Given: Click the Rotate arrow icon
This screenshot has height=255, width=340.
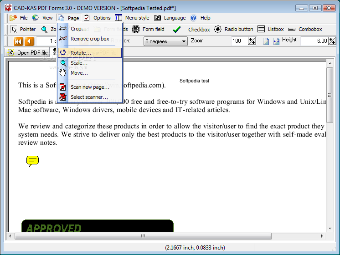Looking at the screenshot, I should (x=63, y=52).
